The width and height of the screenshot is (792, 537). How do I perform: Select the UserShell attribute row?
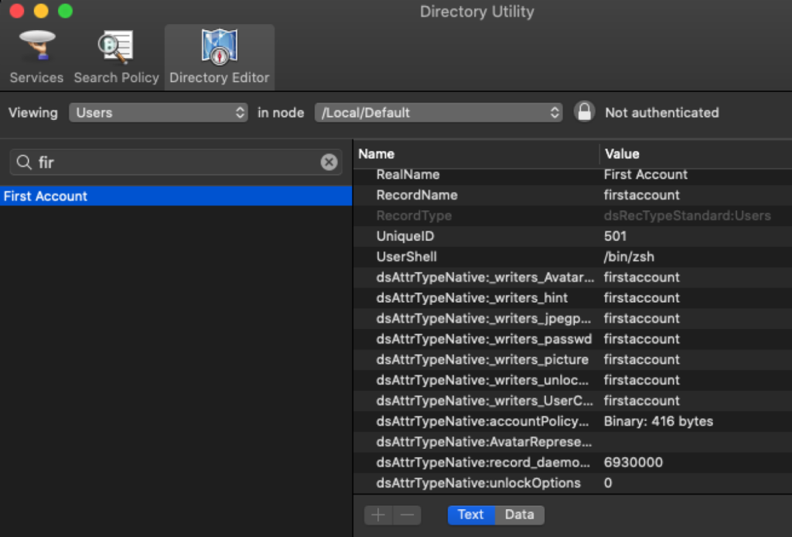(x=464, y=256)
